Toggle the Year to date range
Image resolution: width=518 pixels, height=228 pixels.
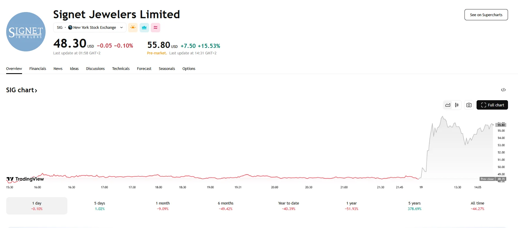pos(288,205)
